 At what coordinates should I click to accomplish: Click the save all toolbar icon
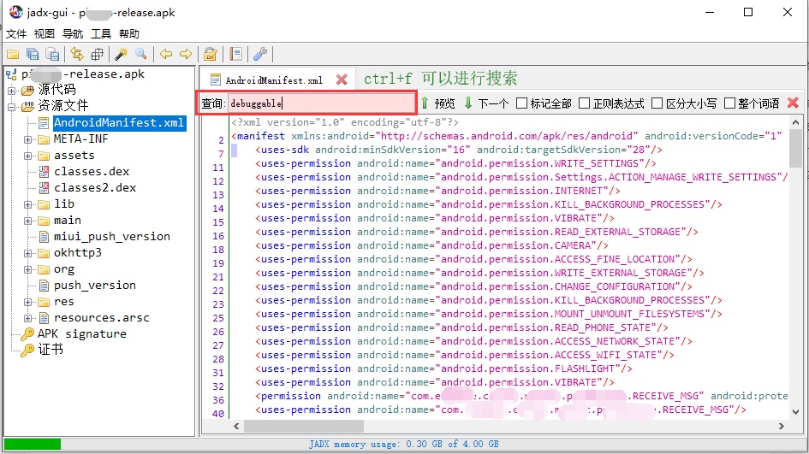click(x=33, y=54)
